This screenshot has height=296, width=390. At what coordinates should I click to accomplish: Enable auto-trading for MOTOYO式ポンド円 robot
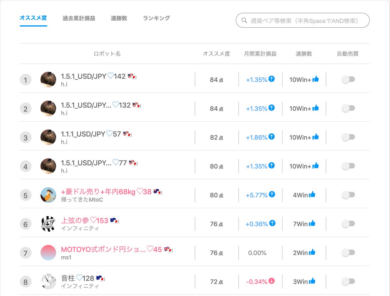coord(348,252)
